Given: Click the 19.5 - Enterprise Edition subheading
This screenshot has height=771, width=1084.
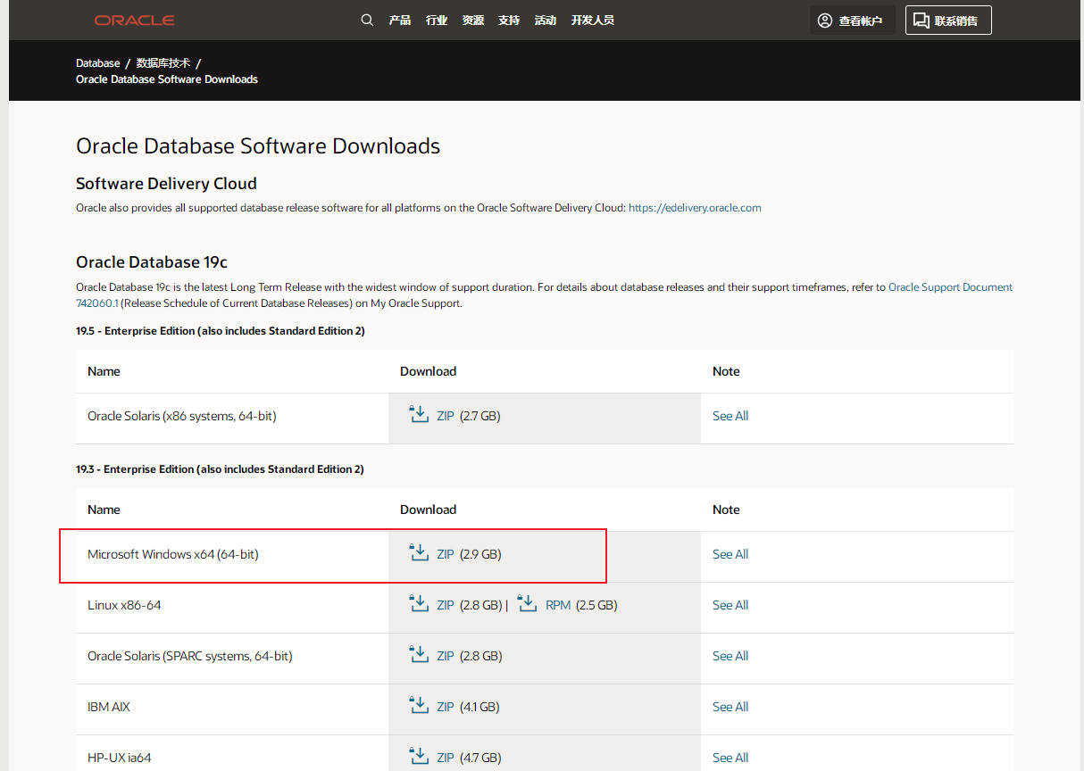Looking at the screenshot, I should click(221, 331).
